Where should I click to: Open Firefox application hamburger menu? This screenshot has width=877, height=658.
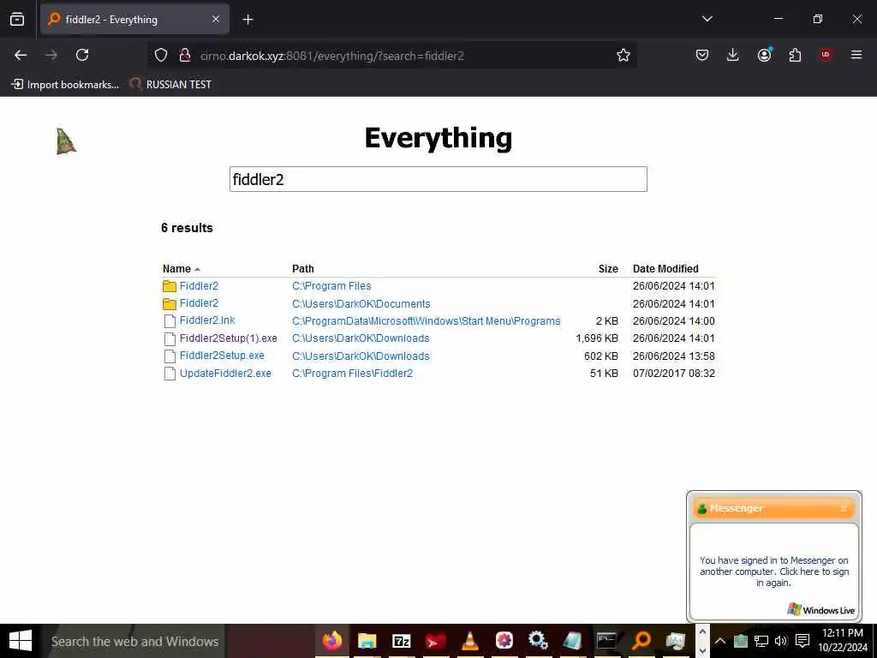[856, 55]
